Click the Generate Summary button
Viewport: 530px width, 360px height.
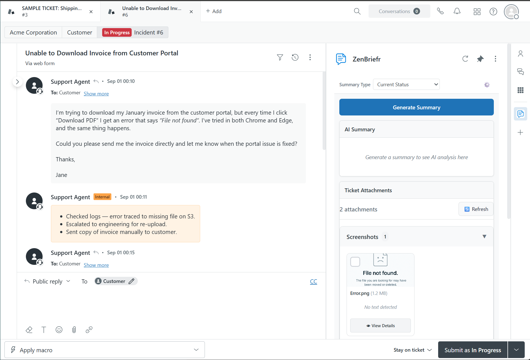(x=416, y=107)
